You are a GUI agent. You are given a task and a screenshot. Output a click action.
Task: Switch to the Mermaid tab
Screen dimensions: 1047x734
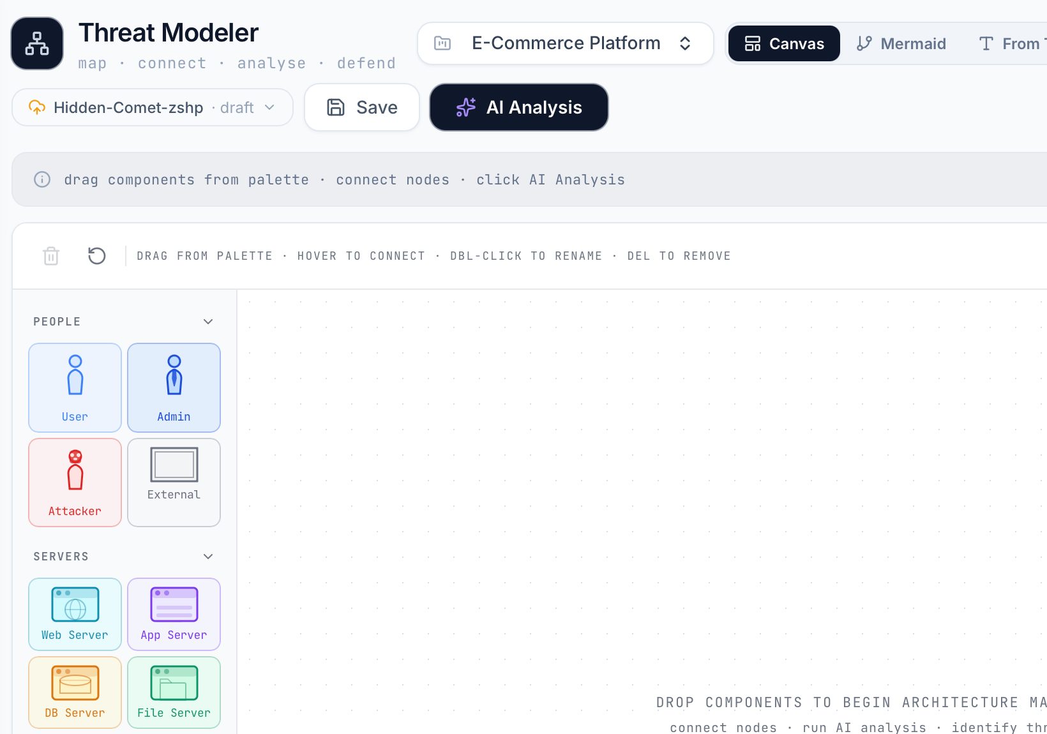[x=901, y=43]
